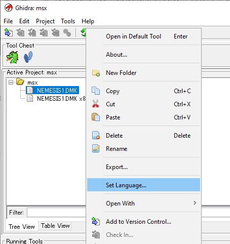Open the File menu

pyautogui.click(x=8, y=21)
